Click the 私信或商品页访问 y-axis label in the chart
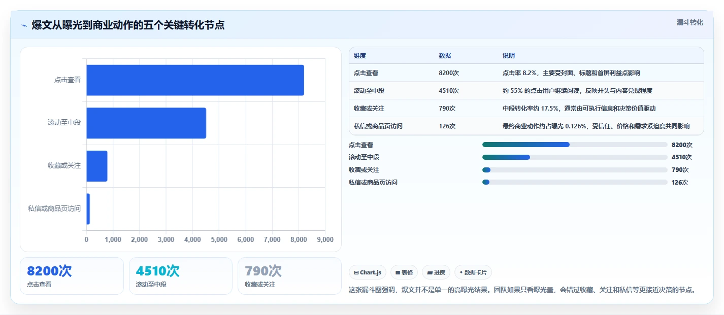Viewport: 724px width, 315px height. coord(54,209)
